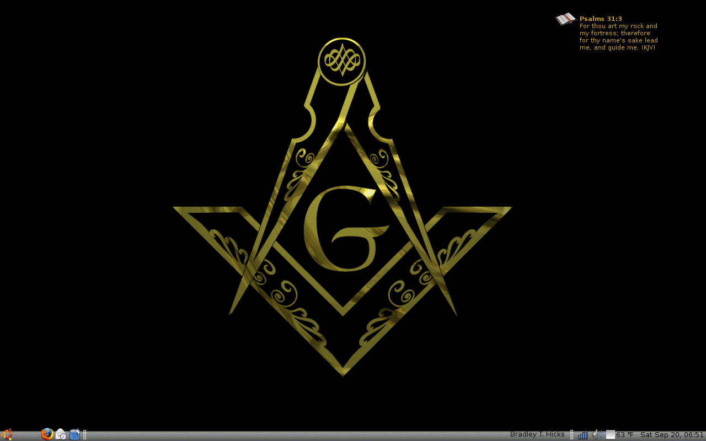The width and height of the screenshot is (706, 441).
Task: Click the open book icon of the Bible applet
Action: (564, 18)
